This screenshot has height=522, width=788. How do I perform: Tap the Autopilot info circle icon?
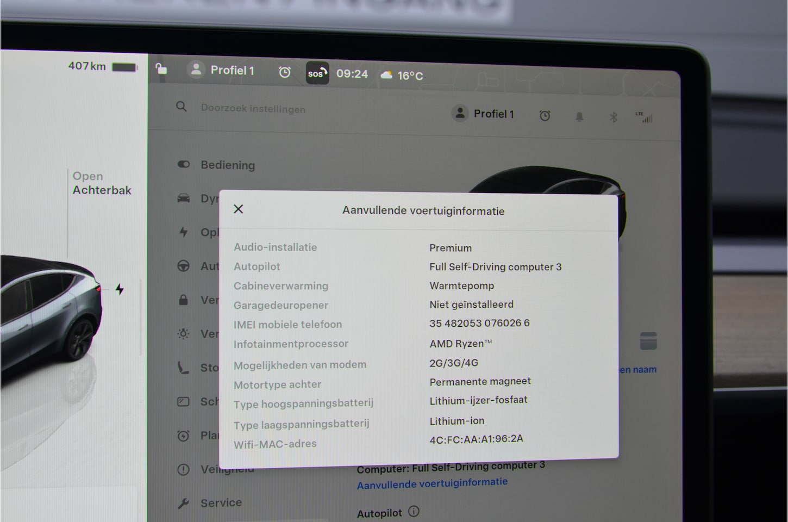click(x=414, y=512)
